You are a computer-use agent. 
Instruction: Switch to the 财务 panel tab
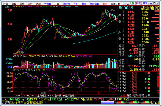[129, 96]
